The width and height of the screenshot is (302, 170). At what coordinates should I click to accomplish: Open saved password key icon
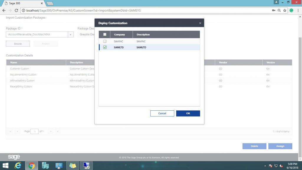[x=273, y=10]
